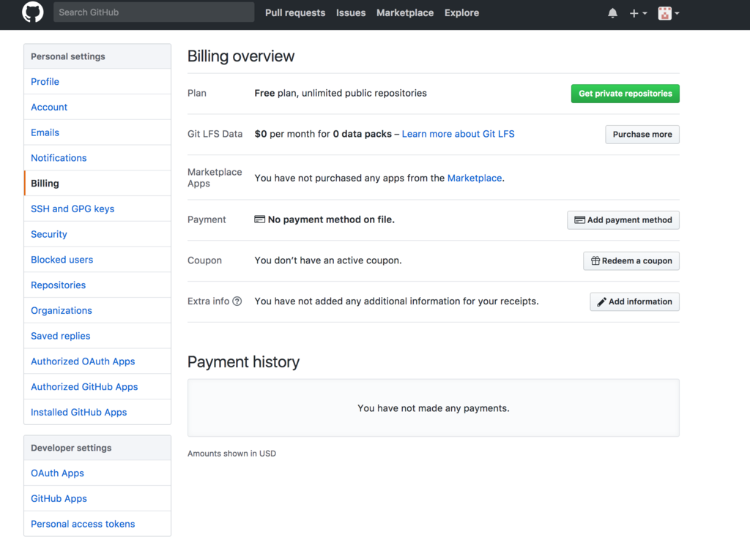Open Issues in top navigation
The height and width of the screenshot is (548, 750).
[351, 13]
